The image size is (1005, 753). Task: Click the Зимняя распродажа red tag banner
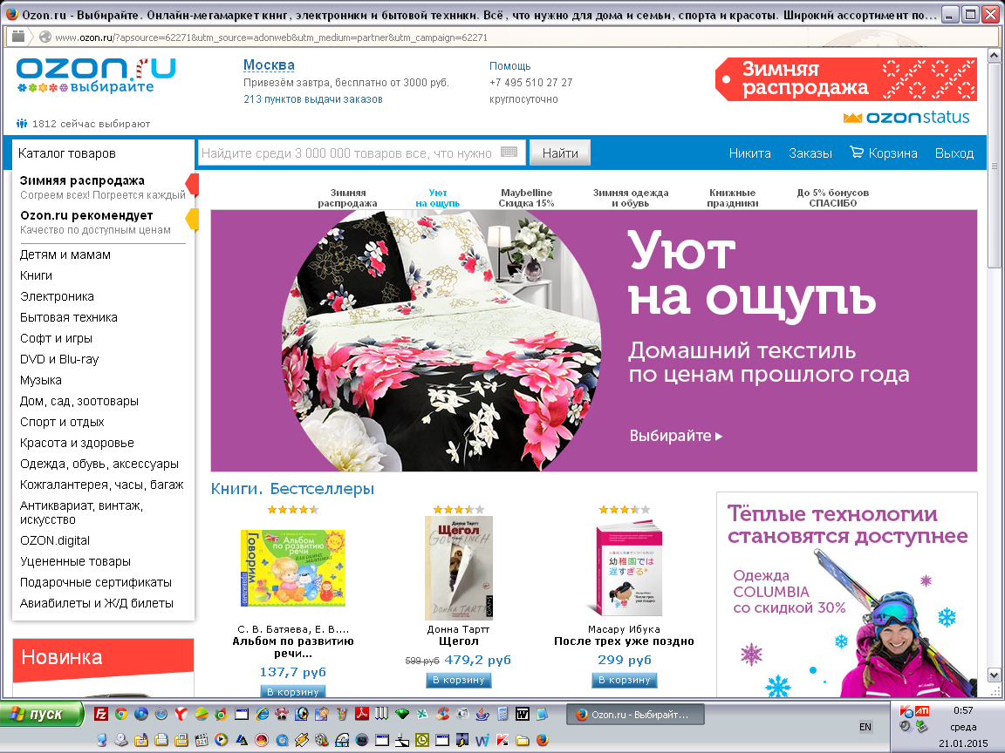click(845, 79)
